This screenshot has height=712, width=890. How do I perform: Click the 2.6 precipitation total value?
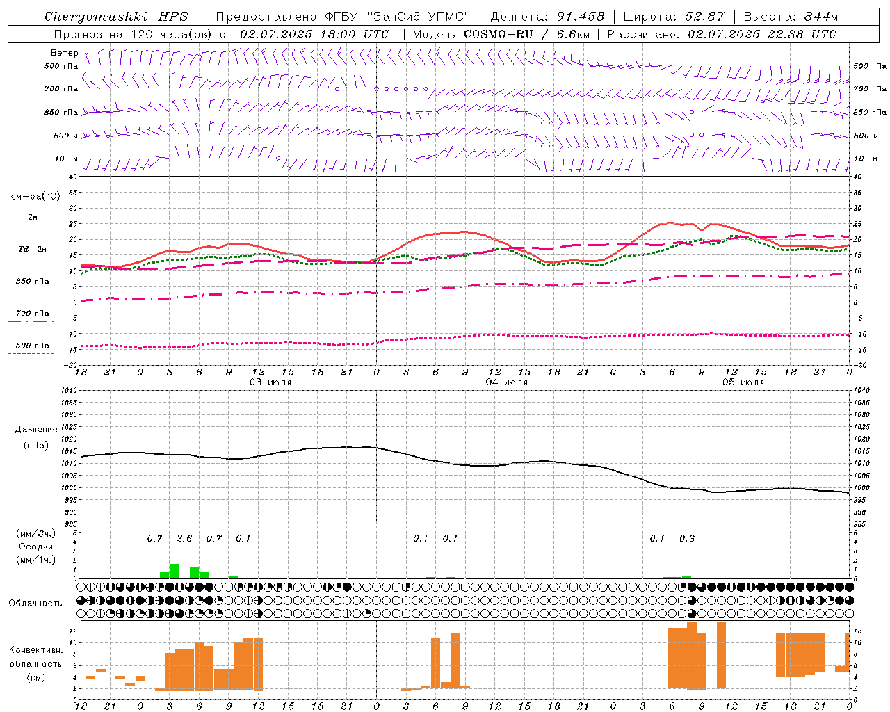[184, 539]
